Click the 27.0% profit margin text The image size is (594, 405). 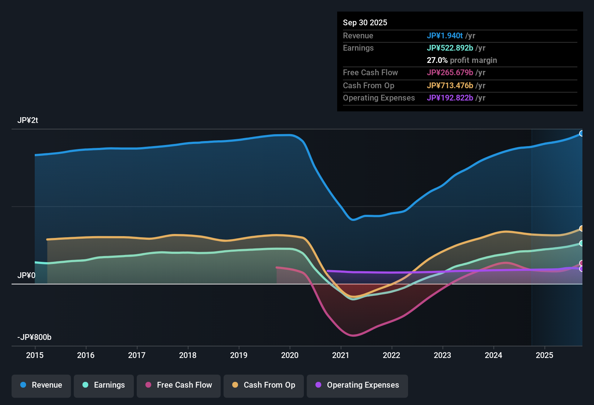click(462, 60)
